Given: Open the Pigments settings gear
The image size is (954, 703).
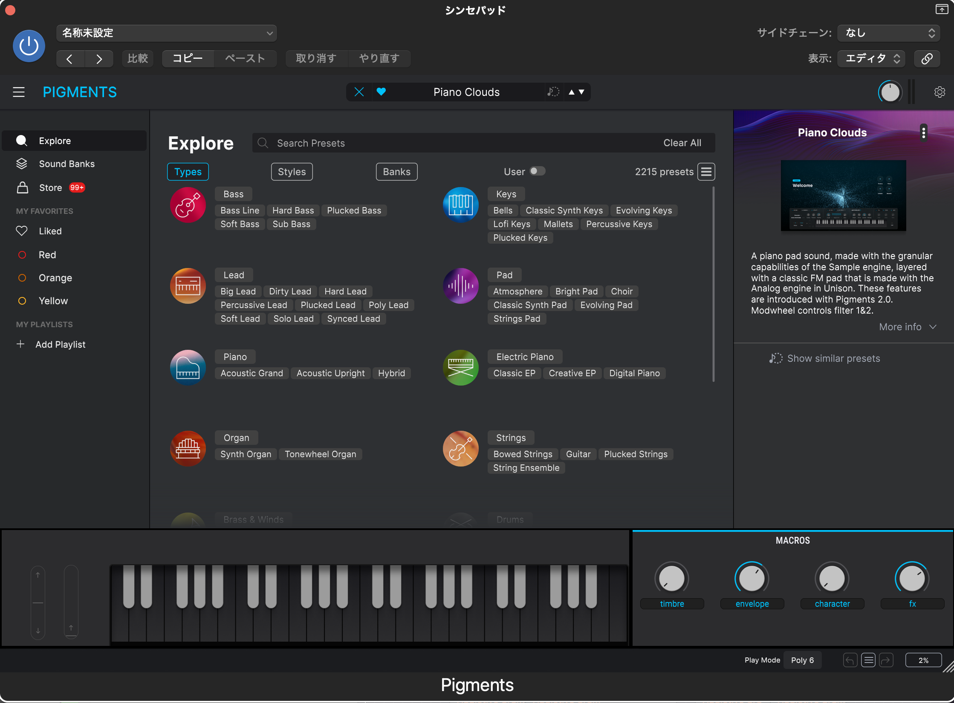Looking at the screenshot, I should point(940,92).
